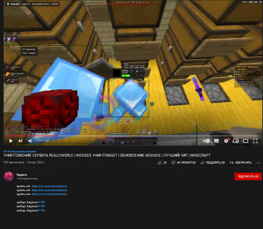The width and height of the screenshot is (263, 229).
Task: Skip to the next video
Action: coord(21,141)
